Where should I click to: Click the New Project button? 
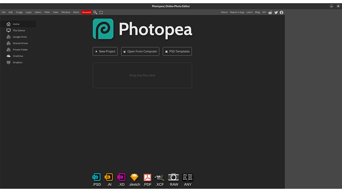[x=105, y=51]
